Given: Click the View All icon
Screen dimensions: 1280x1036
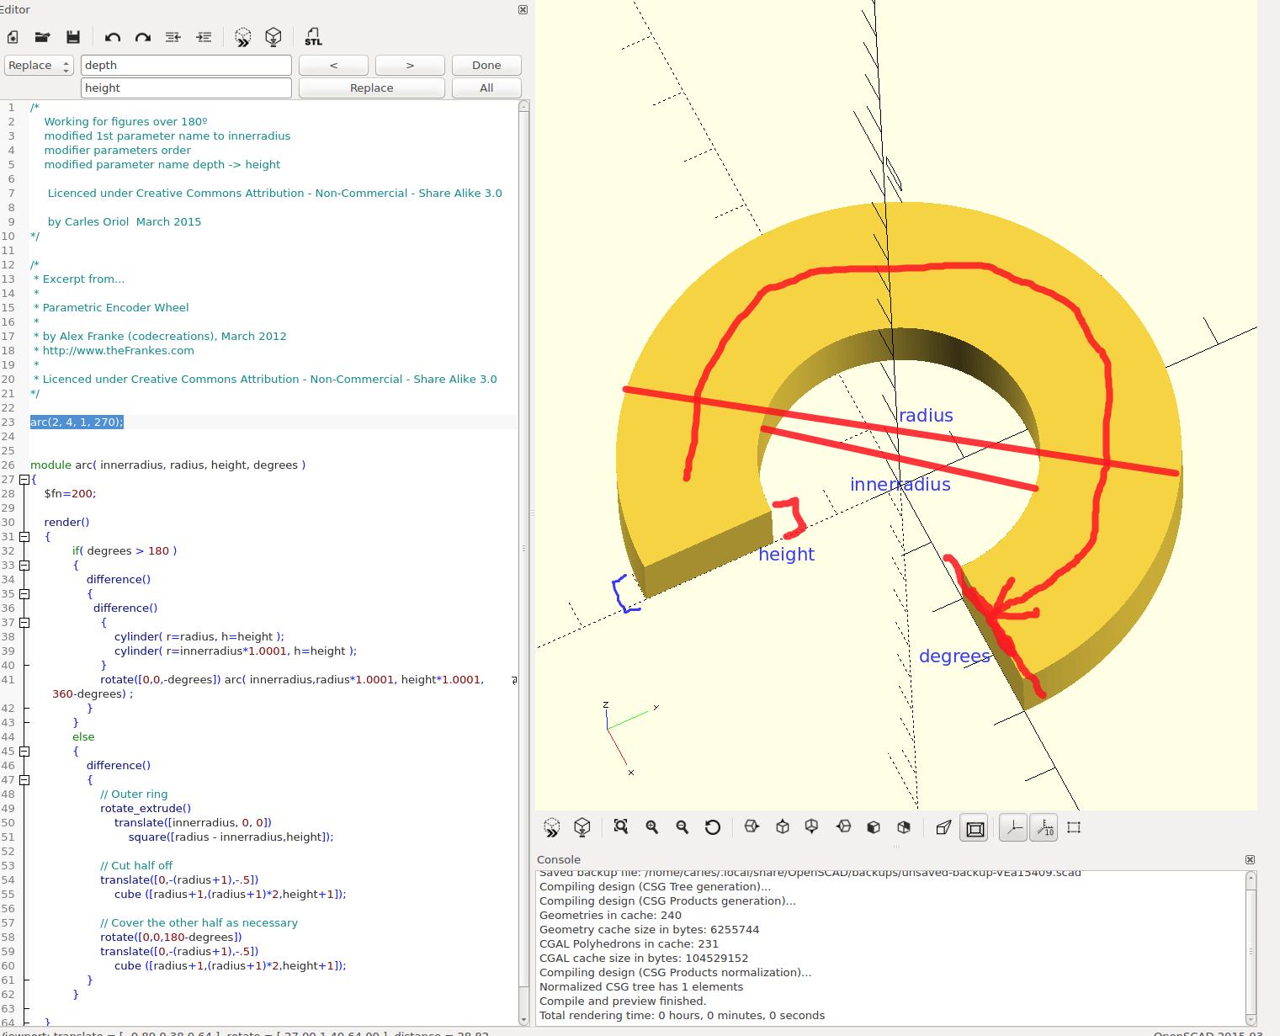Looking at the screenshot, I should [621, 827].
